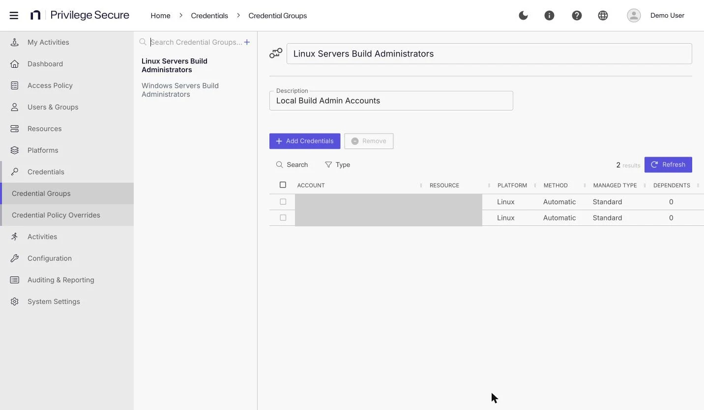
Task: Open the hamburger navigation menu
Action: 14,15
